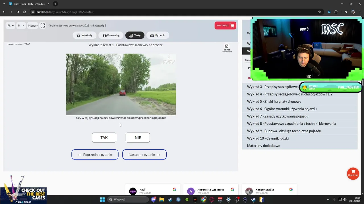Switch to the Wykłady tab
This screenshot has width=364, height=204.
pos(84,35)
